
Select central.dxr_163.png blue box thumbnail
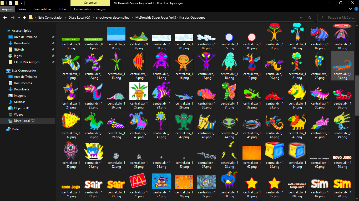tap(275, 151)
